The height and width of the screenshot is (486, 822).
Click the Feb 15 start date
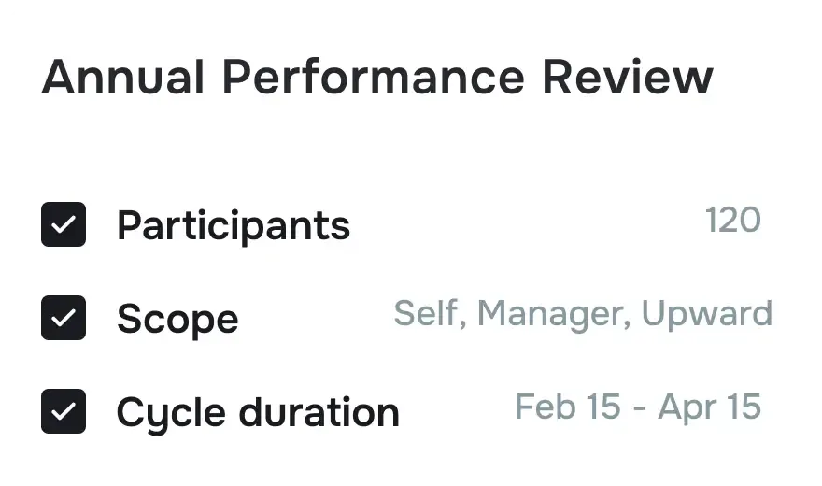click(568, 407)
